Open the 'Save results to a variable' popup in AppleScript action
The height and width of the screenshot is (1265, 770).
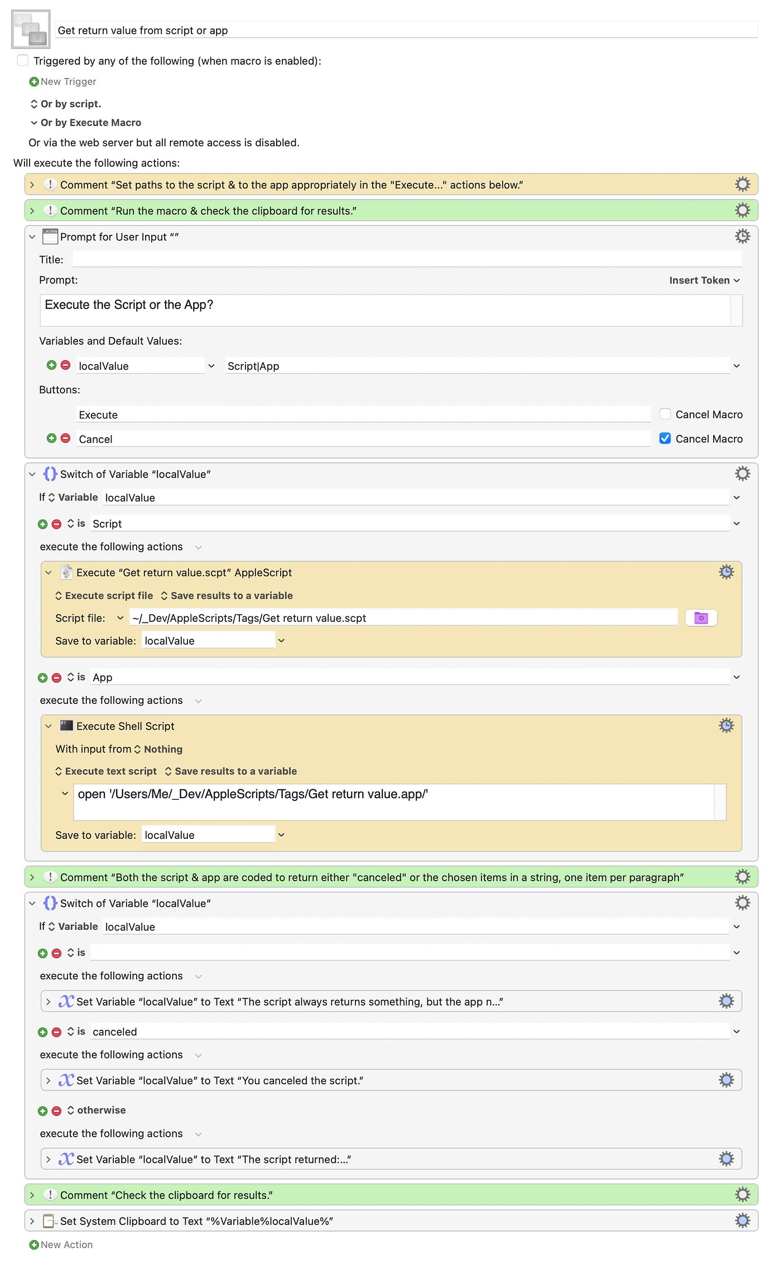[227, 596]
